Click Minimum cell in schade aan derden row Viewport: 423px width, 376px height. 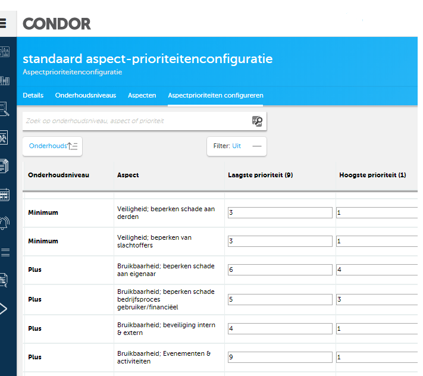point(43,212)
